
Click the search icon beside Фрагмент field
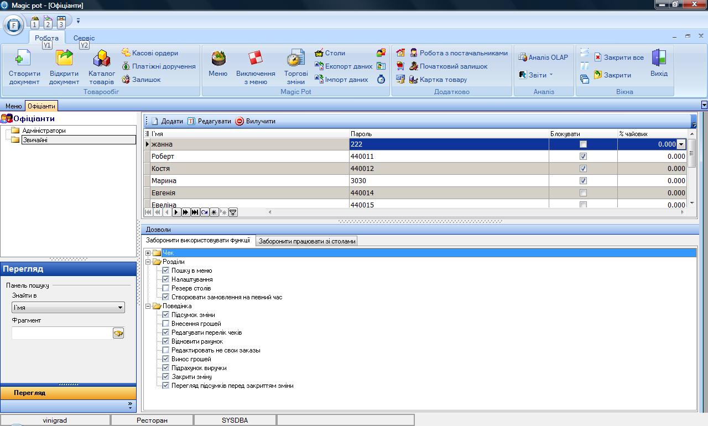coord(118,333)
